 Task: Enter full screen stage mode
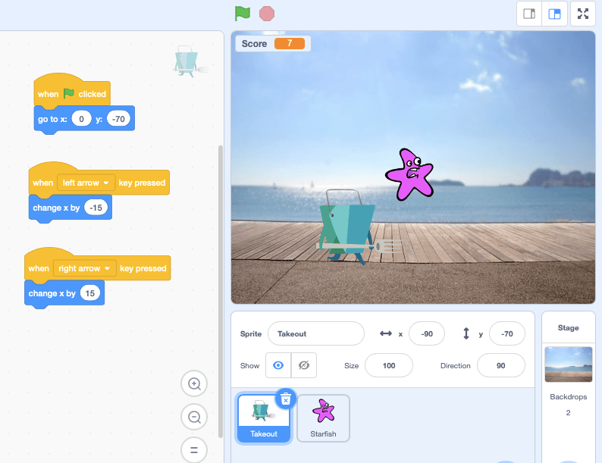583,14
